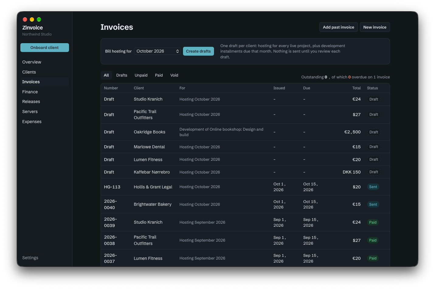
Task: Click the Hollis & Grant Legal client name
Action: pos(153,187)
